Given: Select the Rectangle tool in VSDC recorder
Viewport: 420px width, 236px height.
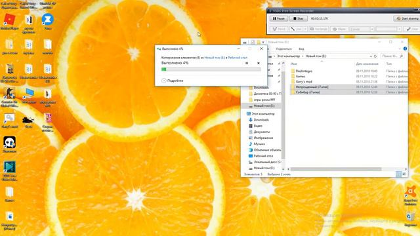Looking at the screenshot, I should pos(318,29).
